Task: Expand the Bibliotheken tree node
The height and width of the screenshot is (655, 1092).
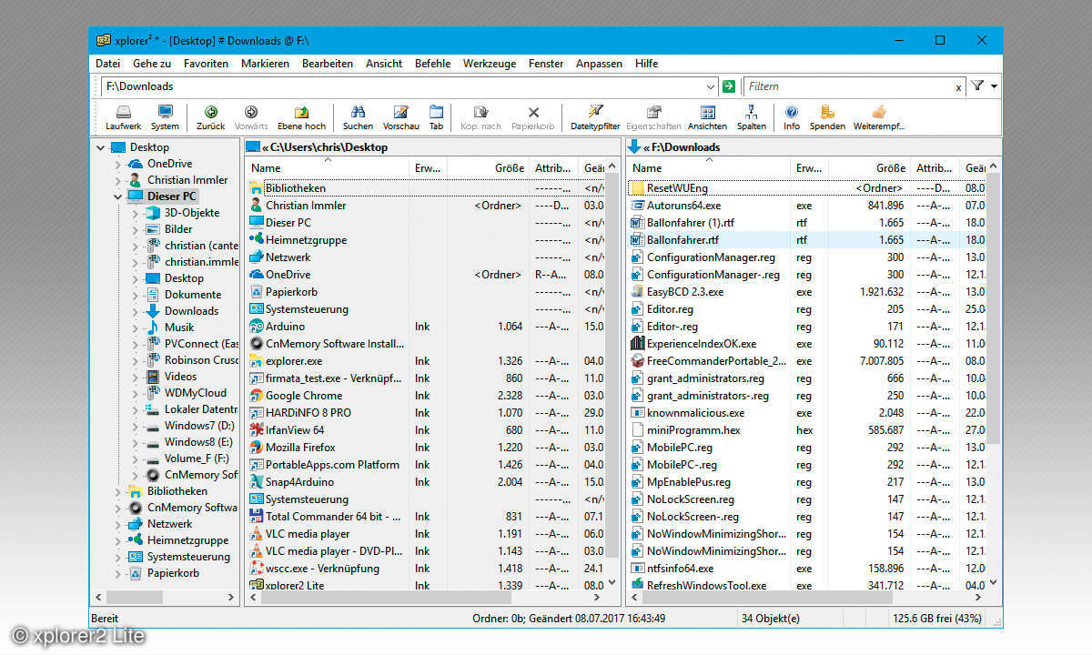Action: 117,491
